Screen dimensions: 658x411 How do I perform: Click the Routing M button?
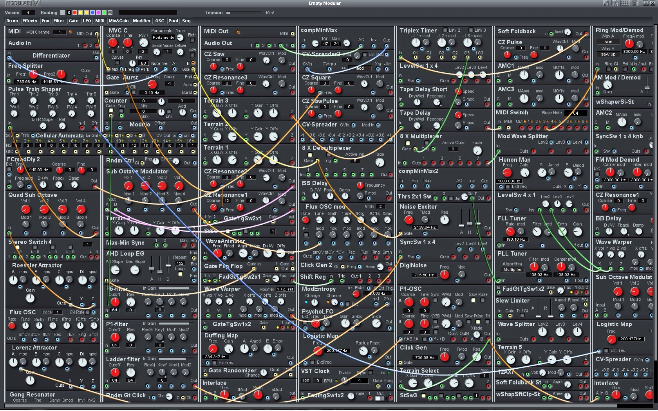coord(110,13)
